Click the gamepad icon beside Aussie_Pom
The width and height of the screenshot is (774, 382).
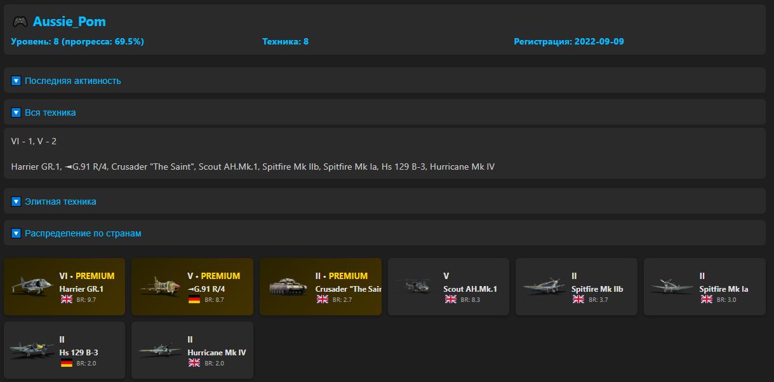(x=20, y=22)
